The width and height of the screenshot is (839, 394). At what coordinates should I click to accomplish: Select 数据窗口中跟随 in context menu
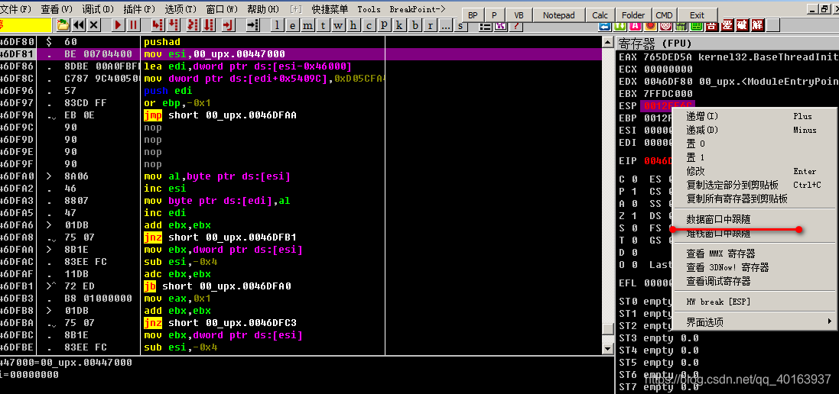point(718,219)
